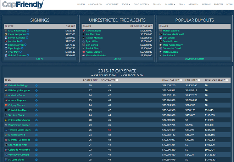Click the blue icon next to Colorado Avalanche
The image size is (234, 162).
click(x=37, y=150)
